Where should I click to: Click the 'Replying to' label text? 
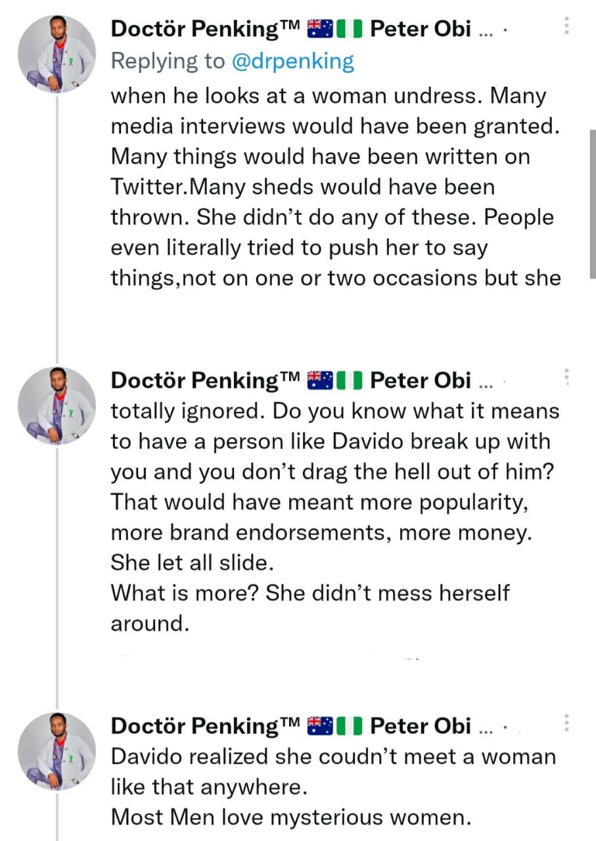(x=168, y=61)
